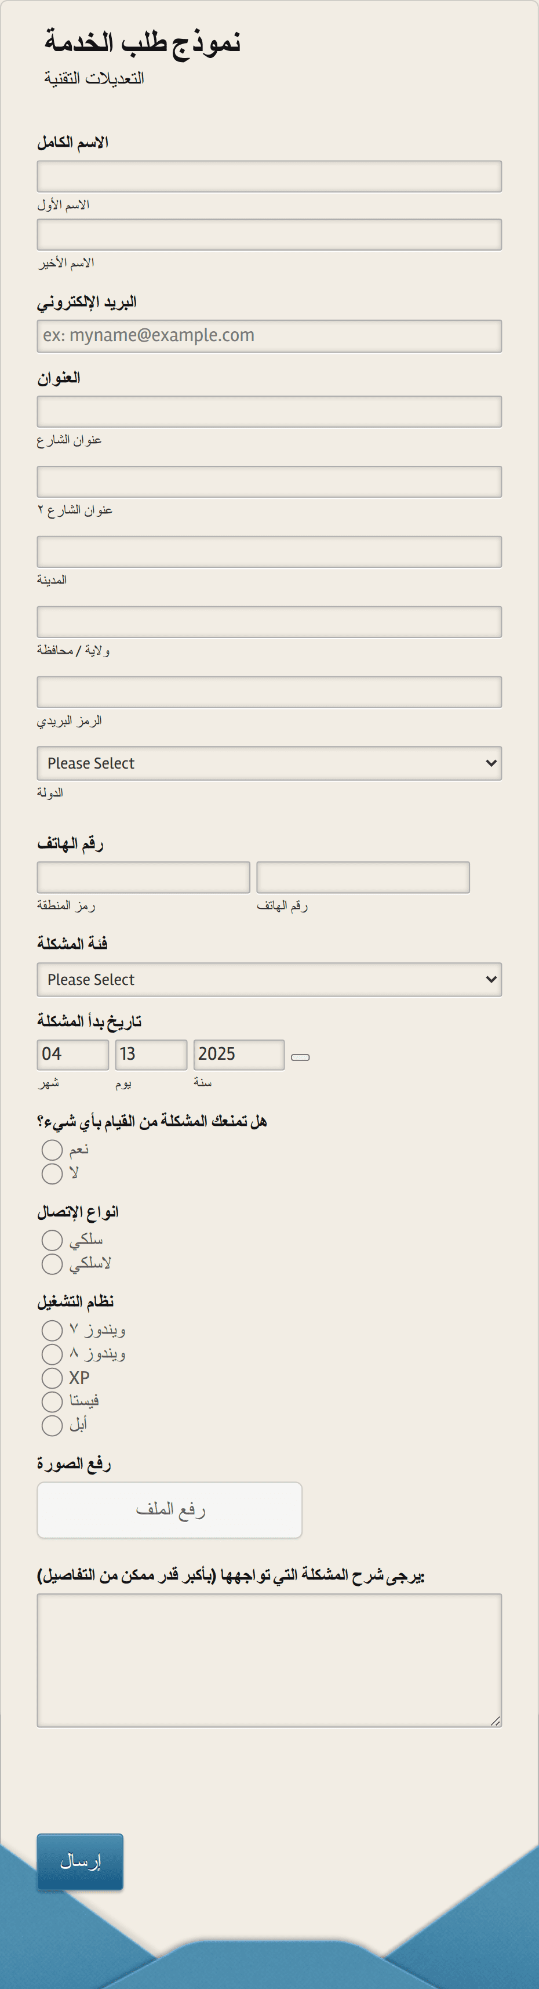Focus the email address field
This screenshot has width=539, height=1989.
pos(269,336)
